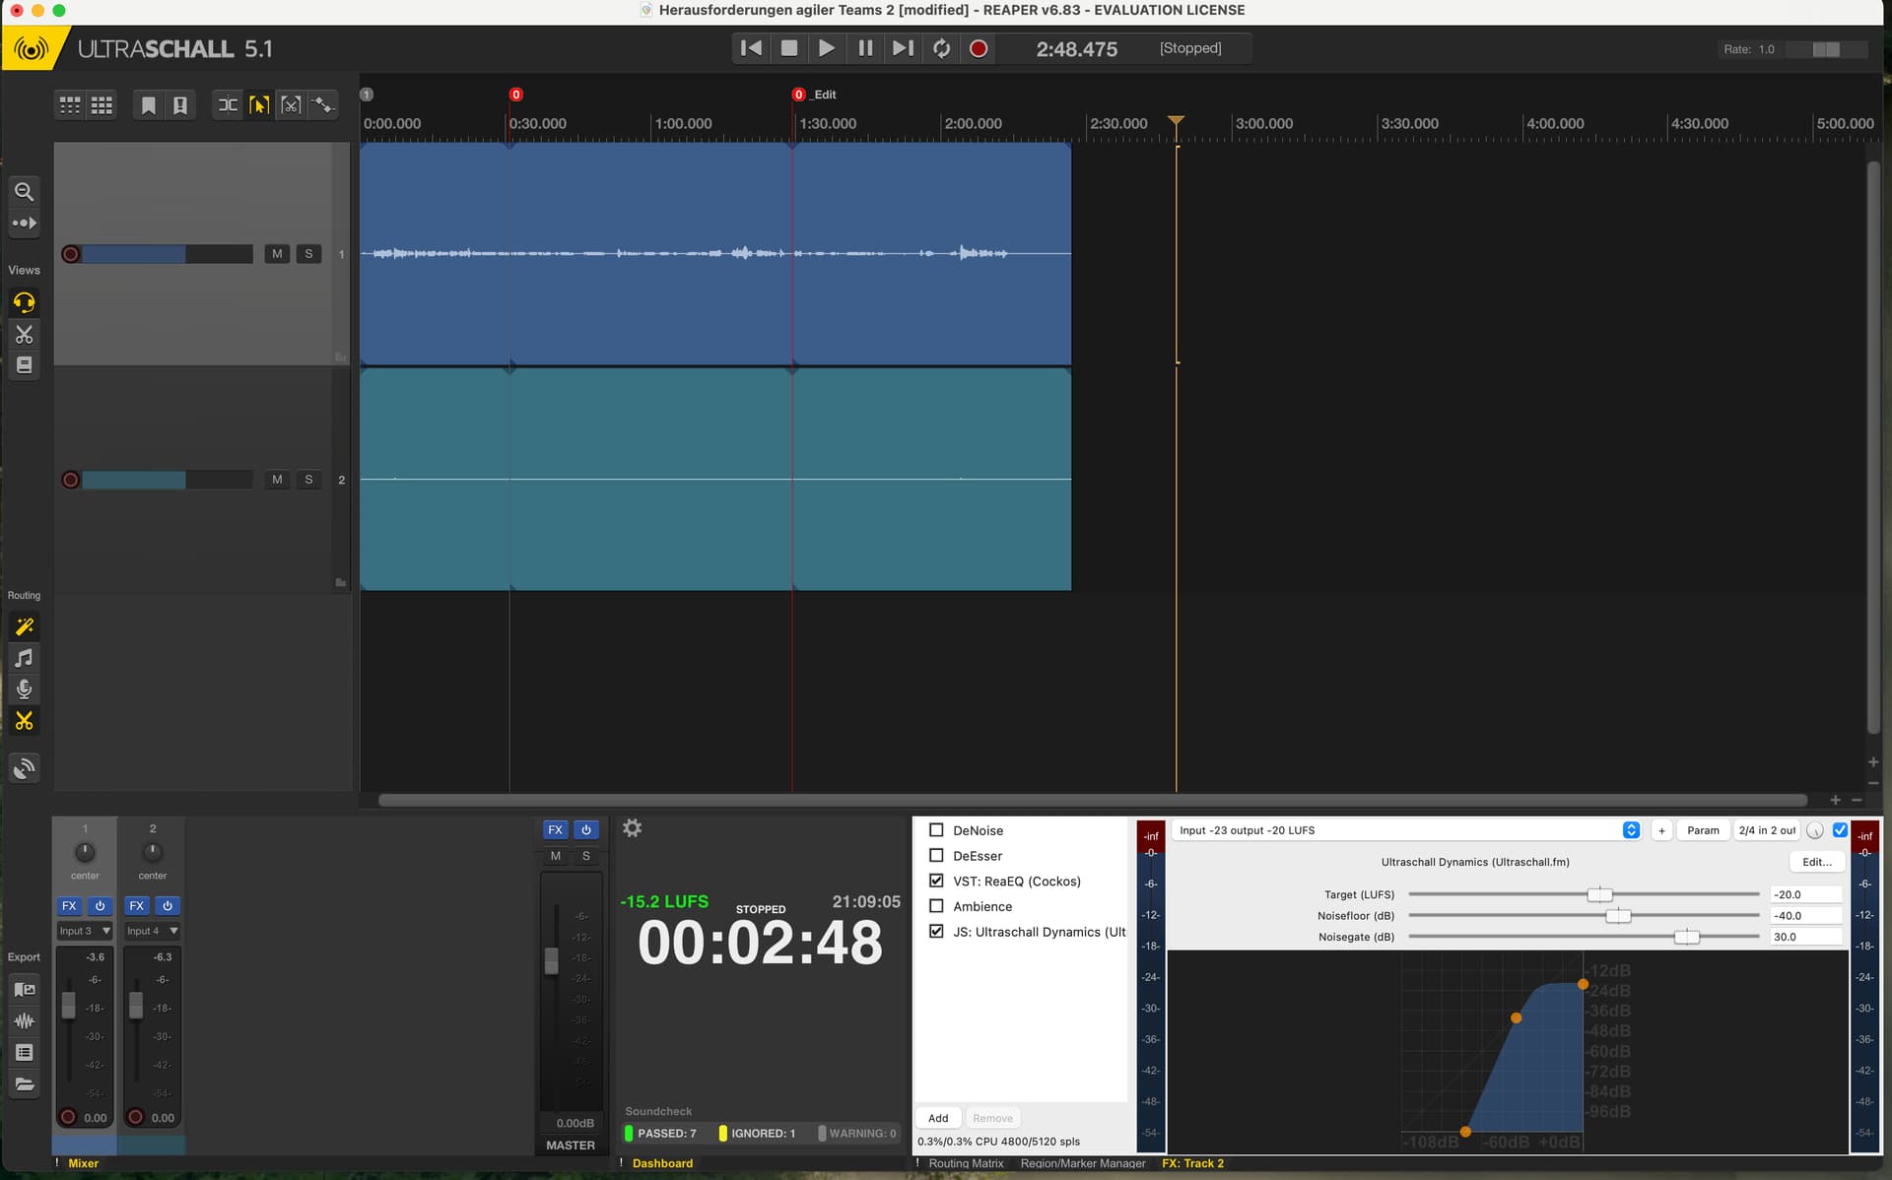
Task: Click the Stop transport button
Action: [x=789, y=48]
